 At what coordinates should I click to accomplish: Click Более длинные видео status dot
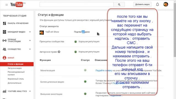coord(85,81)
